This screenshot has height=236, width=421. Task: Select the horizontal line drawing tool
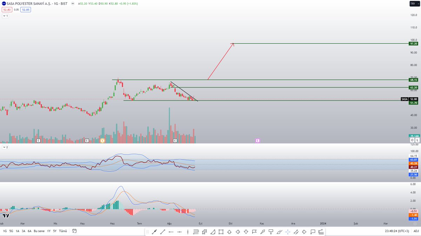[171, 231]
